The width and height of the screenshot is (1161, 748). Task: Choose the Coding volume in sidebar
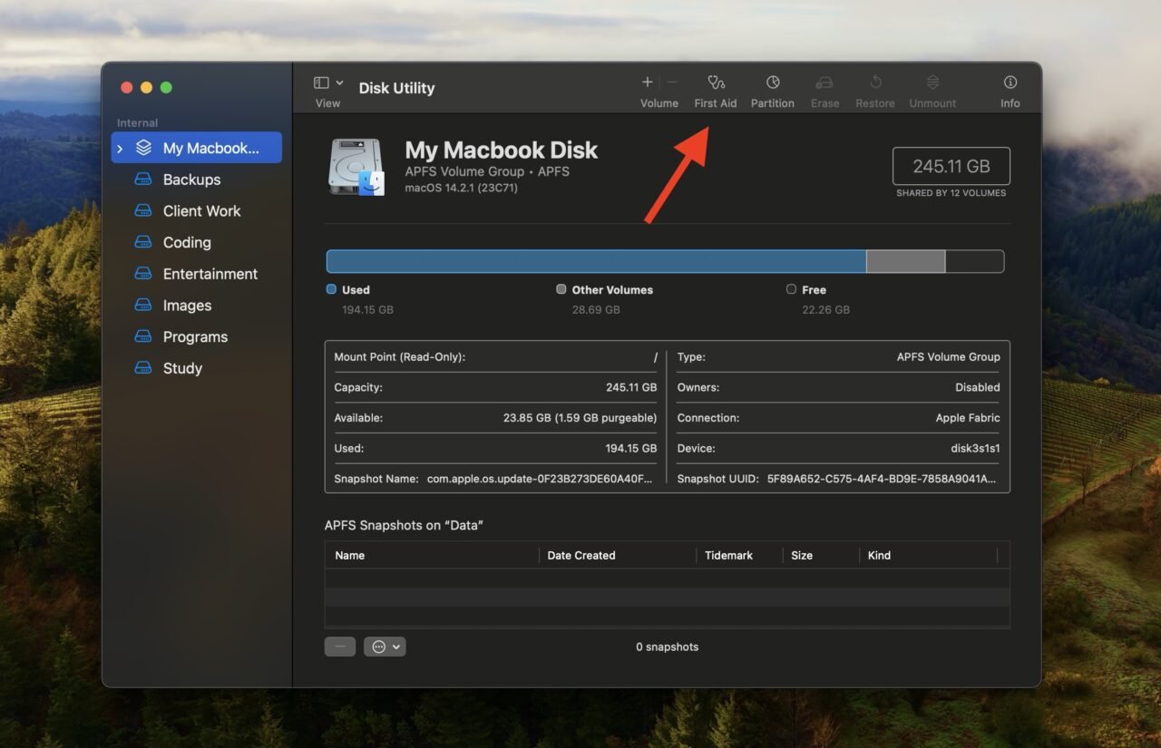point(187,242)
